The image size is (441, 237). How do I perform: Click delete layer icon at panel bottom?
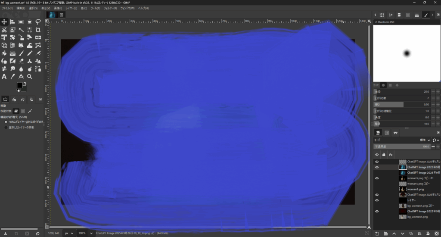(x=437, y=233)
